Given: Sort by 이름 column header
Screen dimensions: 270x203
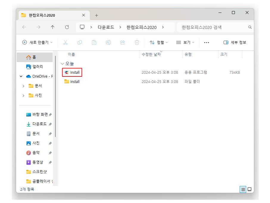Looking at the screenshot, I should click(x=71, y=54).
